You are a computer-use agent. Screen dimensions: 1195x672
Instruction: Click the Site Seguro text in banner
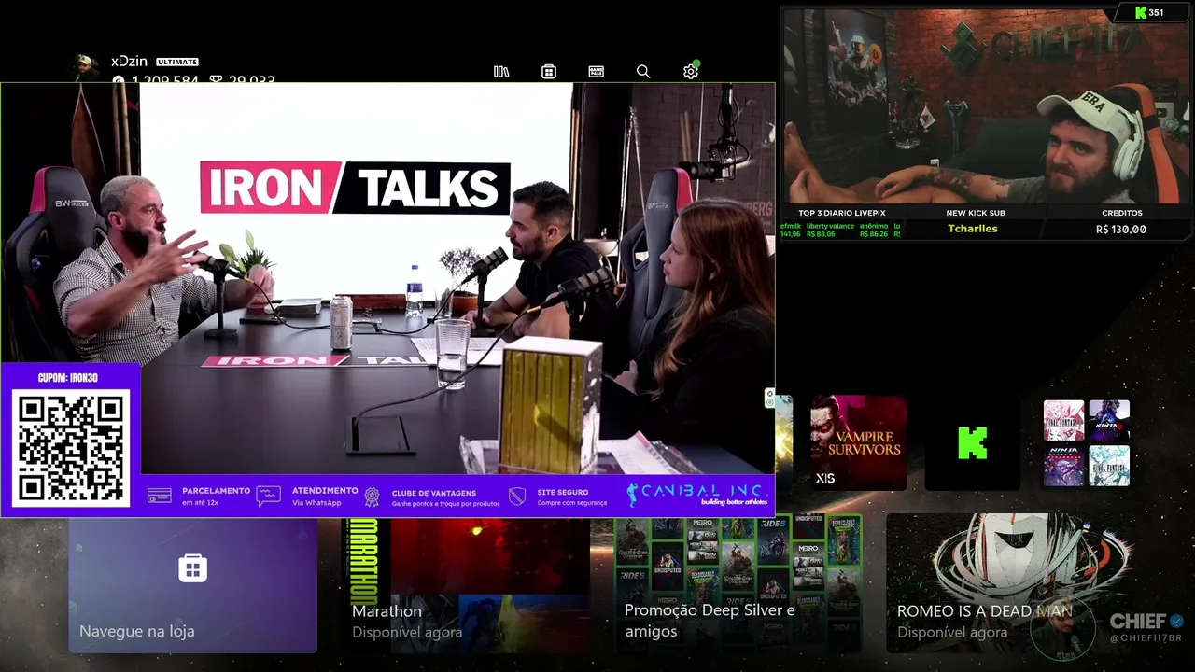(x=573, y=497)
